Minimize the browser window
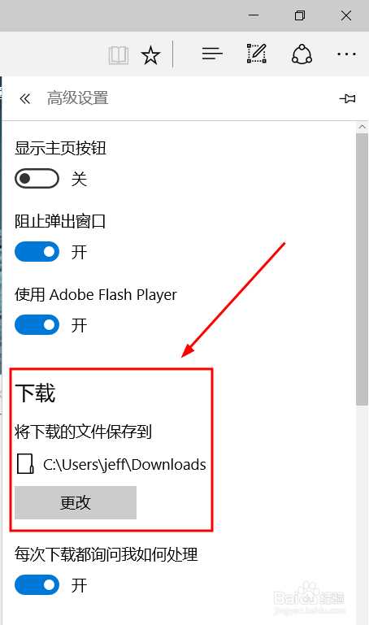The width and height of the screenshot is (369, 625). pyautogui.click(x=254, y=15)
